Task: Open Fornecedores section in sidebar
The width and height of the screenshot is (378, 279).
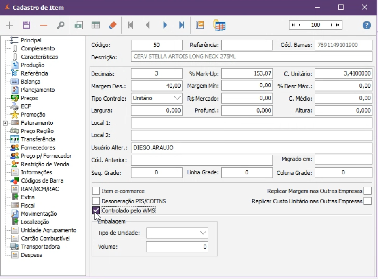Action: (x=38, y=148)
